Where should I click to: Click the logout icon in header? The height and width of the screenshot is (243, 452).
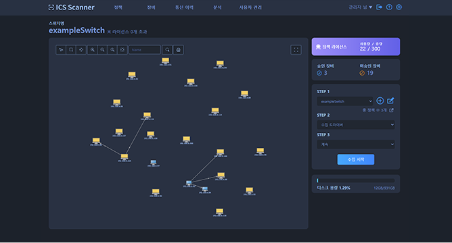[x=379, y=7]
